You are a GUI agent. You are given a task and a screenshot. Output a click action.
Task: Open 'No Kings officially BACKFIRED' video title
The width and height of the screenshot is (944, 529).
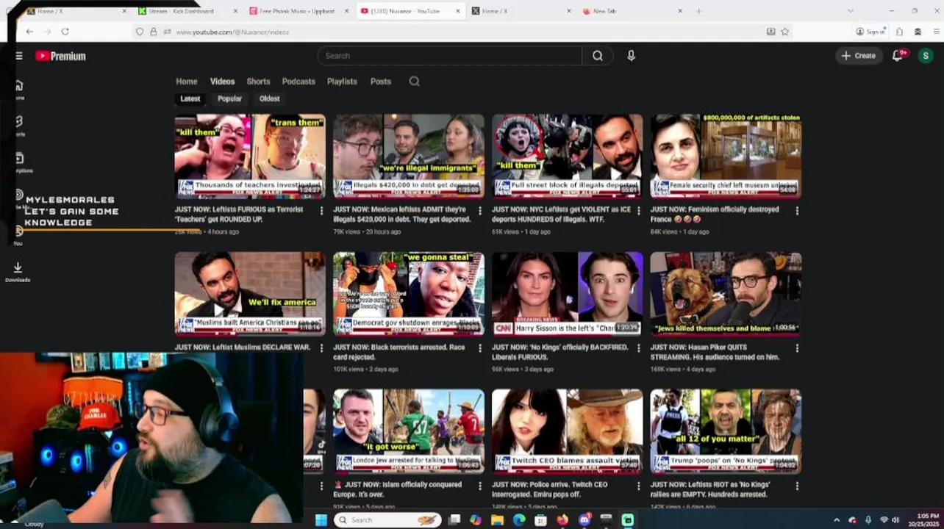tap(560, 352)
